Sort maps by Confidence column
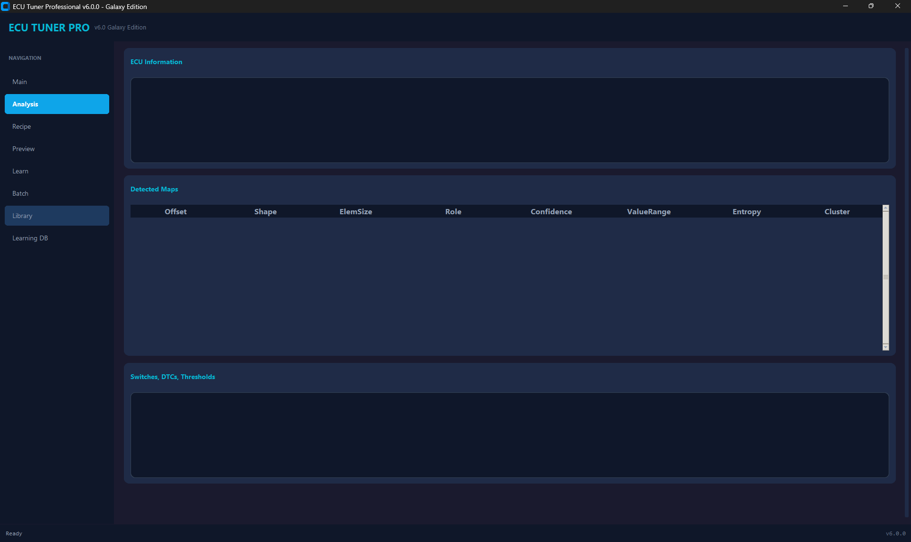 tap(551, 211)
